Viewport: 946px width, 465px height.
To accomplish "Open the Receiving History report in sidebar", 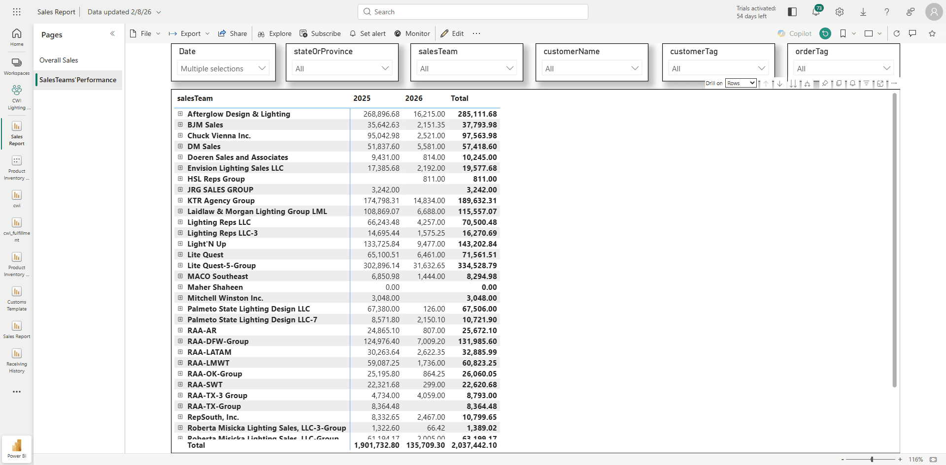I will (x=17, y=361).
